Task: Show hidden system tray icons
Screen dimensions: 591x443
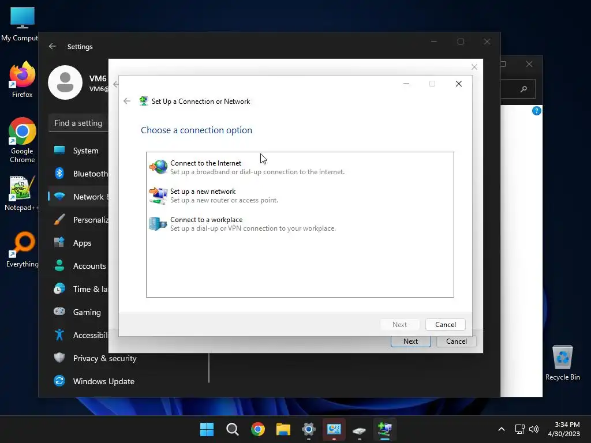Action: pos(502,429)
